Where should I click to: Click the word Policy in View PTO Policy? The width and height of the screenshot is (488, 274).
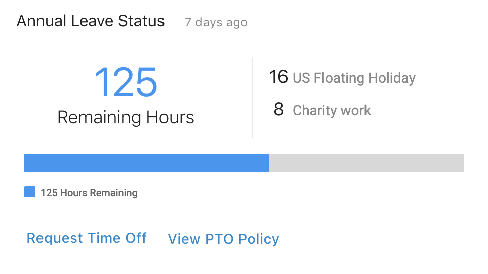(x=259, y=239)
